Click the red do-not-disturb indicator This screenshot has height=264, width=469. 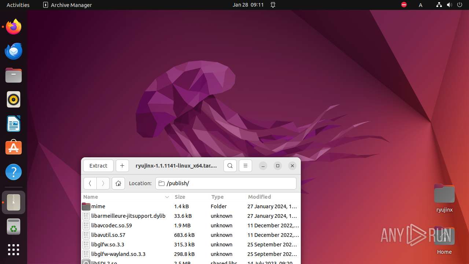[404, 5]
